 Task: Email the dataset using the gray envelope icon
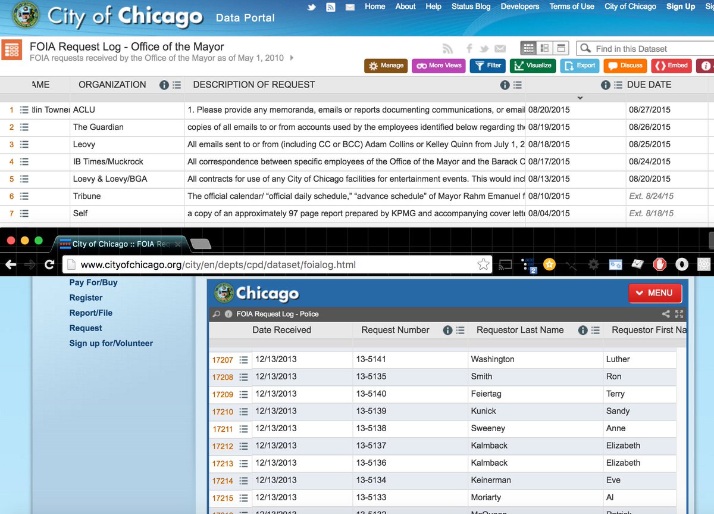pyautogui.click(x=500, y=49)
